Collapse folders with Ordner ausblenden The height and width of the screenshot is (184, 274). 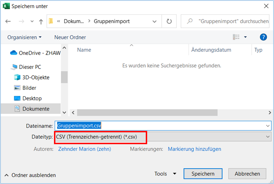coord(30,175)
